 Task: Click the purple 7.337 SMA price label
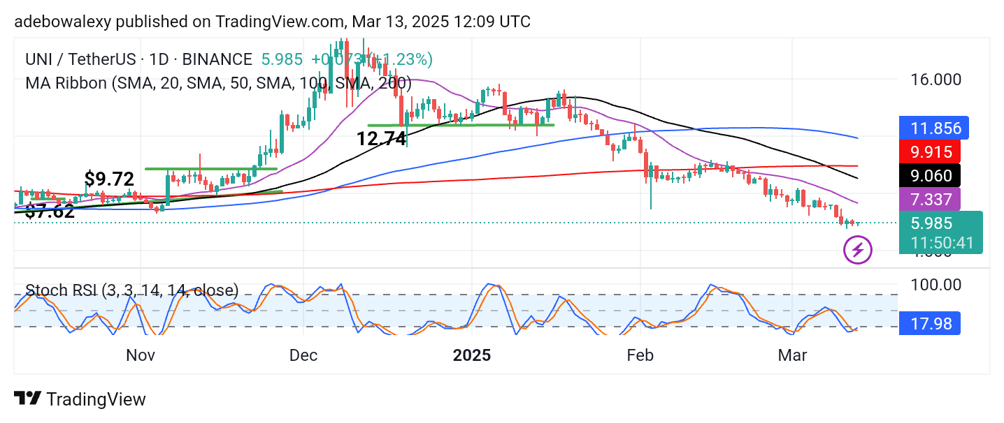(x=930, y=199)
